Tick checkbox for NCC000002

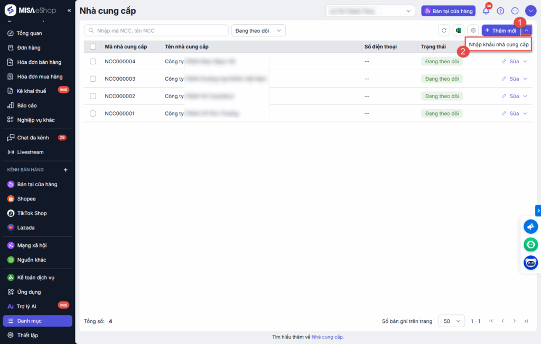coord(93,96)
